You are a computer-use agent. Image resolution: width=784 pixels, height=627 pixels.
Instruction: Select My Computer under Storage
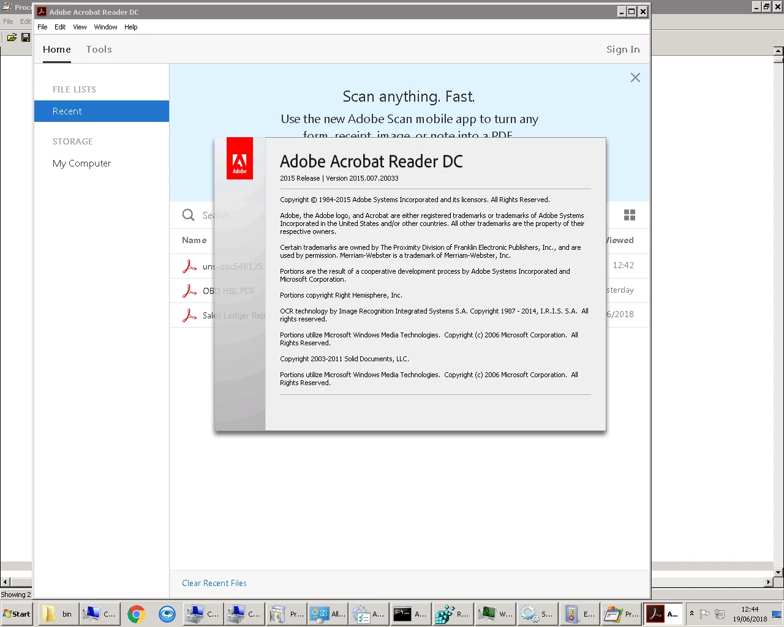click(x=82, y=163)
